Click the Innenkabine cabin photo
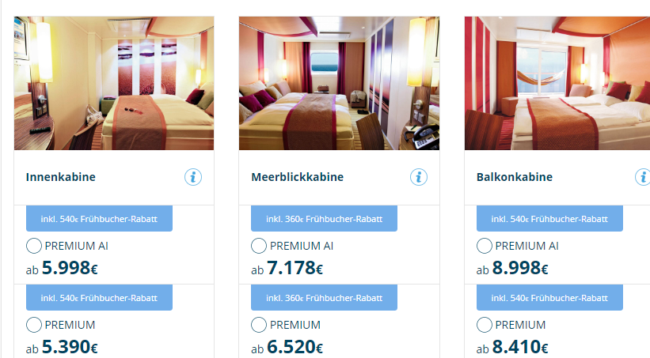This screenshot has width=650, height=358. tap(114, 83)
